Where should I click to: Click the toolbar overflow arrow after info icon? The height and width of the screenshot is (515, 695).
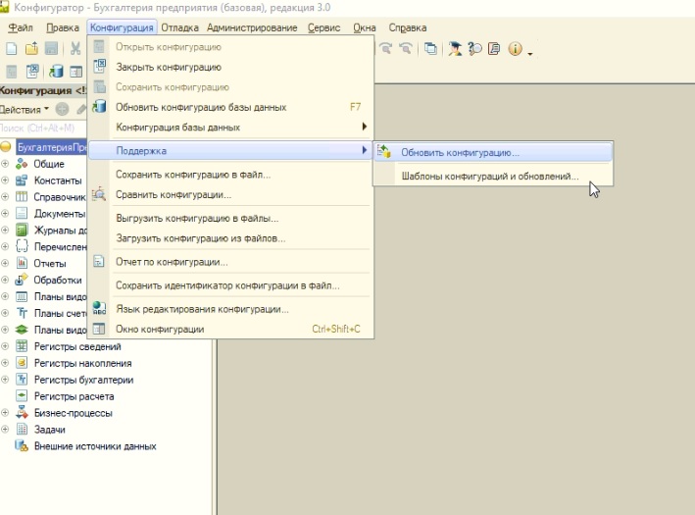[x=530, y=54]
